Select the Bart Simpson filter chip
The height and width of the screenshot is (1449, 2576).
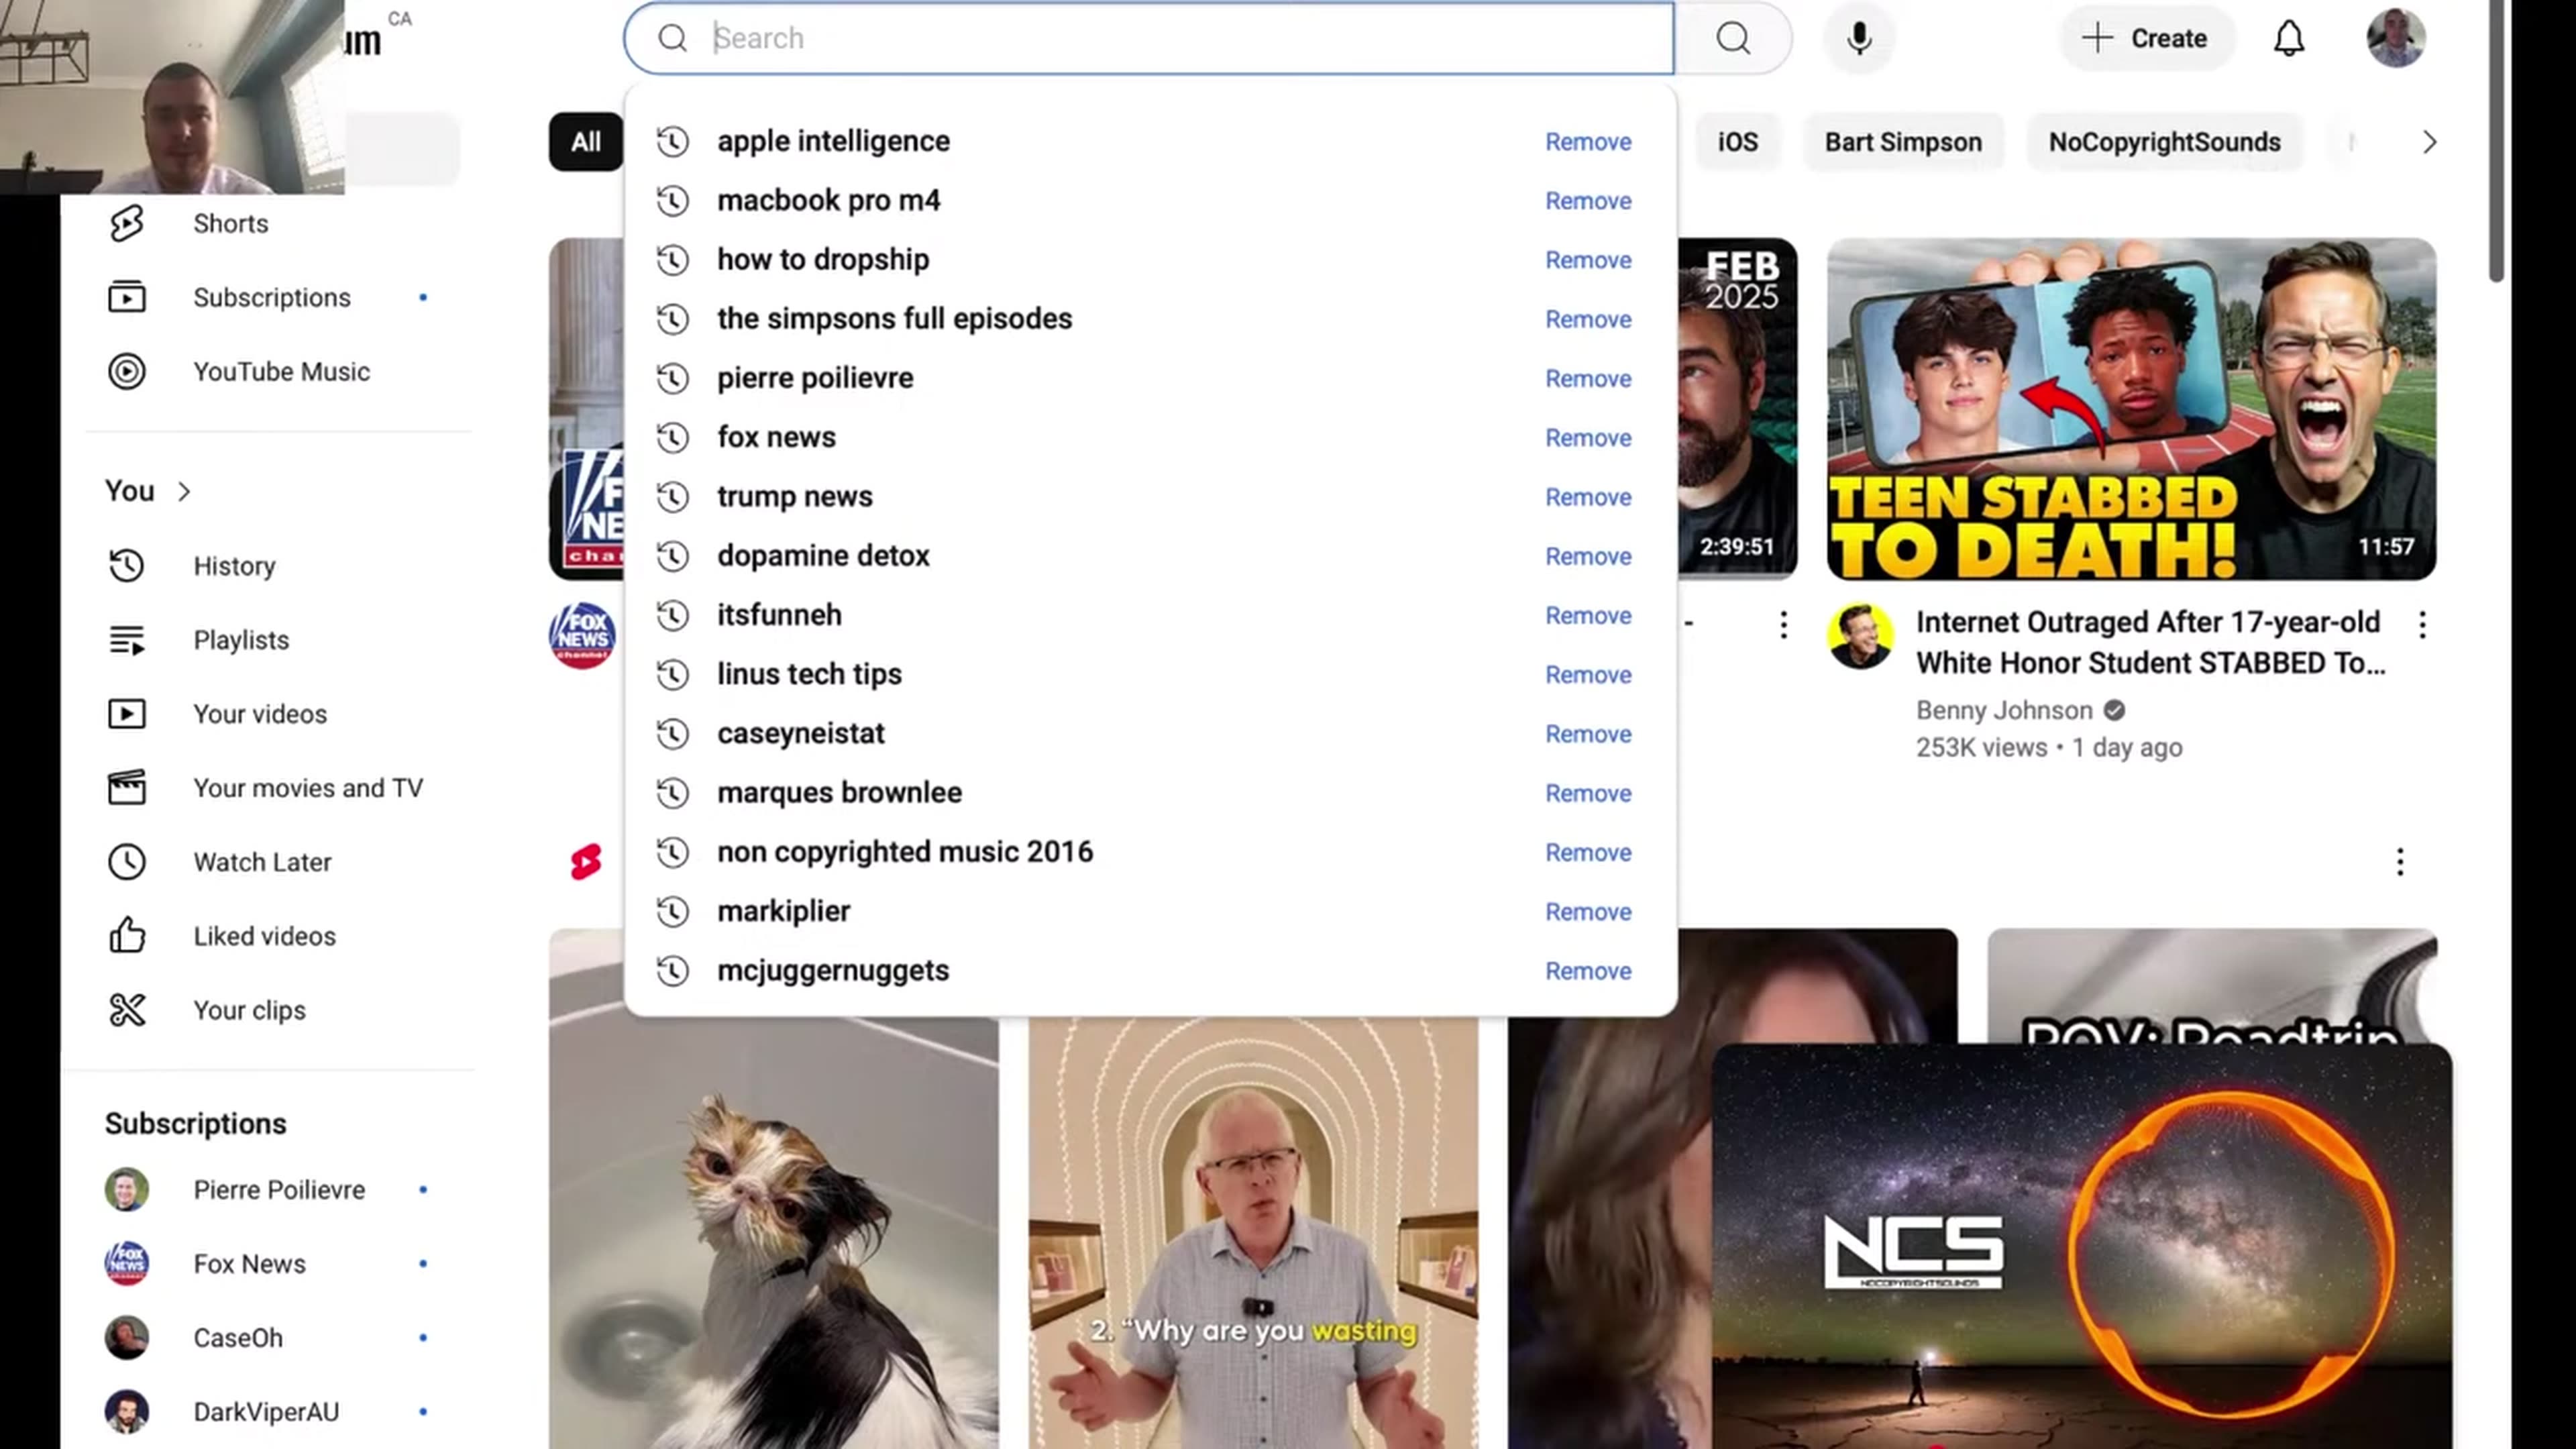pyautogui.click(x=1902, y=142)
